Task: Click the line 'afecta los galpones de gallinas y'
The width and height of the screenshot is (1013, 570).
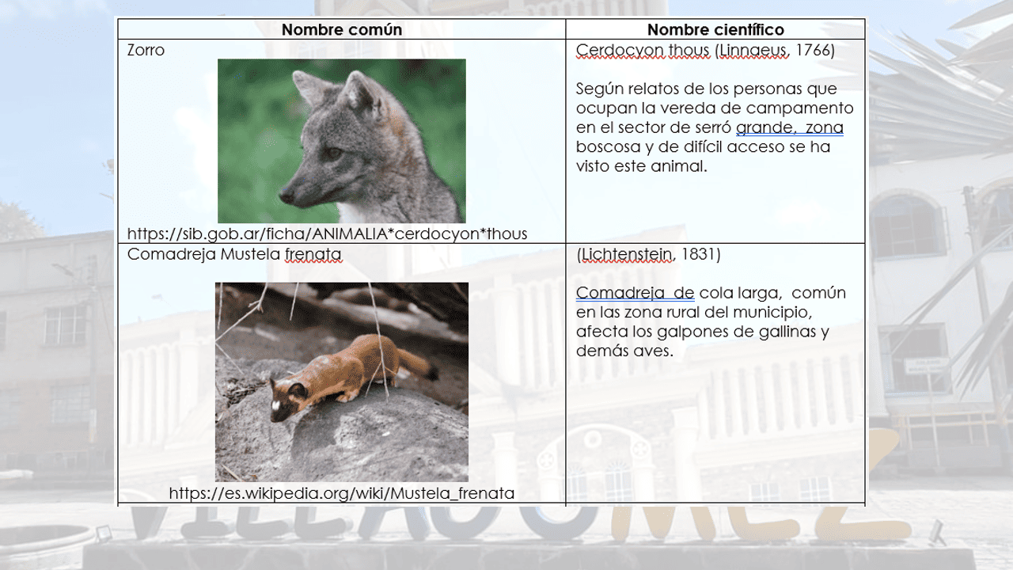Action: 702,332
